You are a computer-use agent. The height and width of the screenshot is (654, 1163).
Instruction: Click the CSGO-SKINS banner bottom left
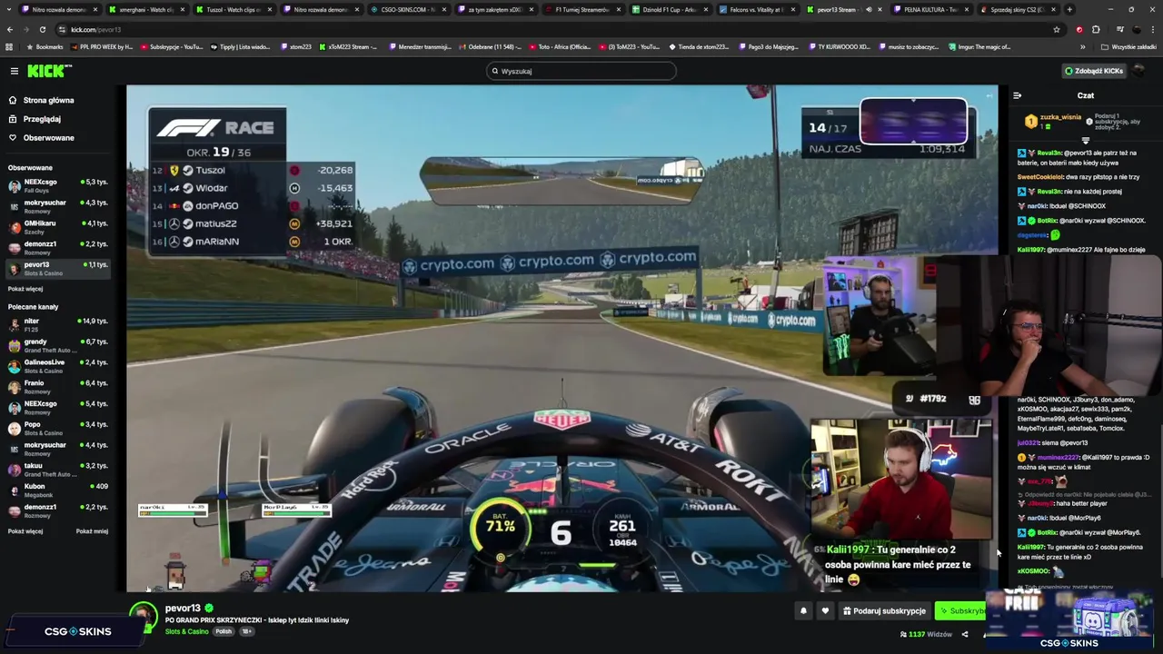click(77, 631)
